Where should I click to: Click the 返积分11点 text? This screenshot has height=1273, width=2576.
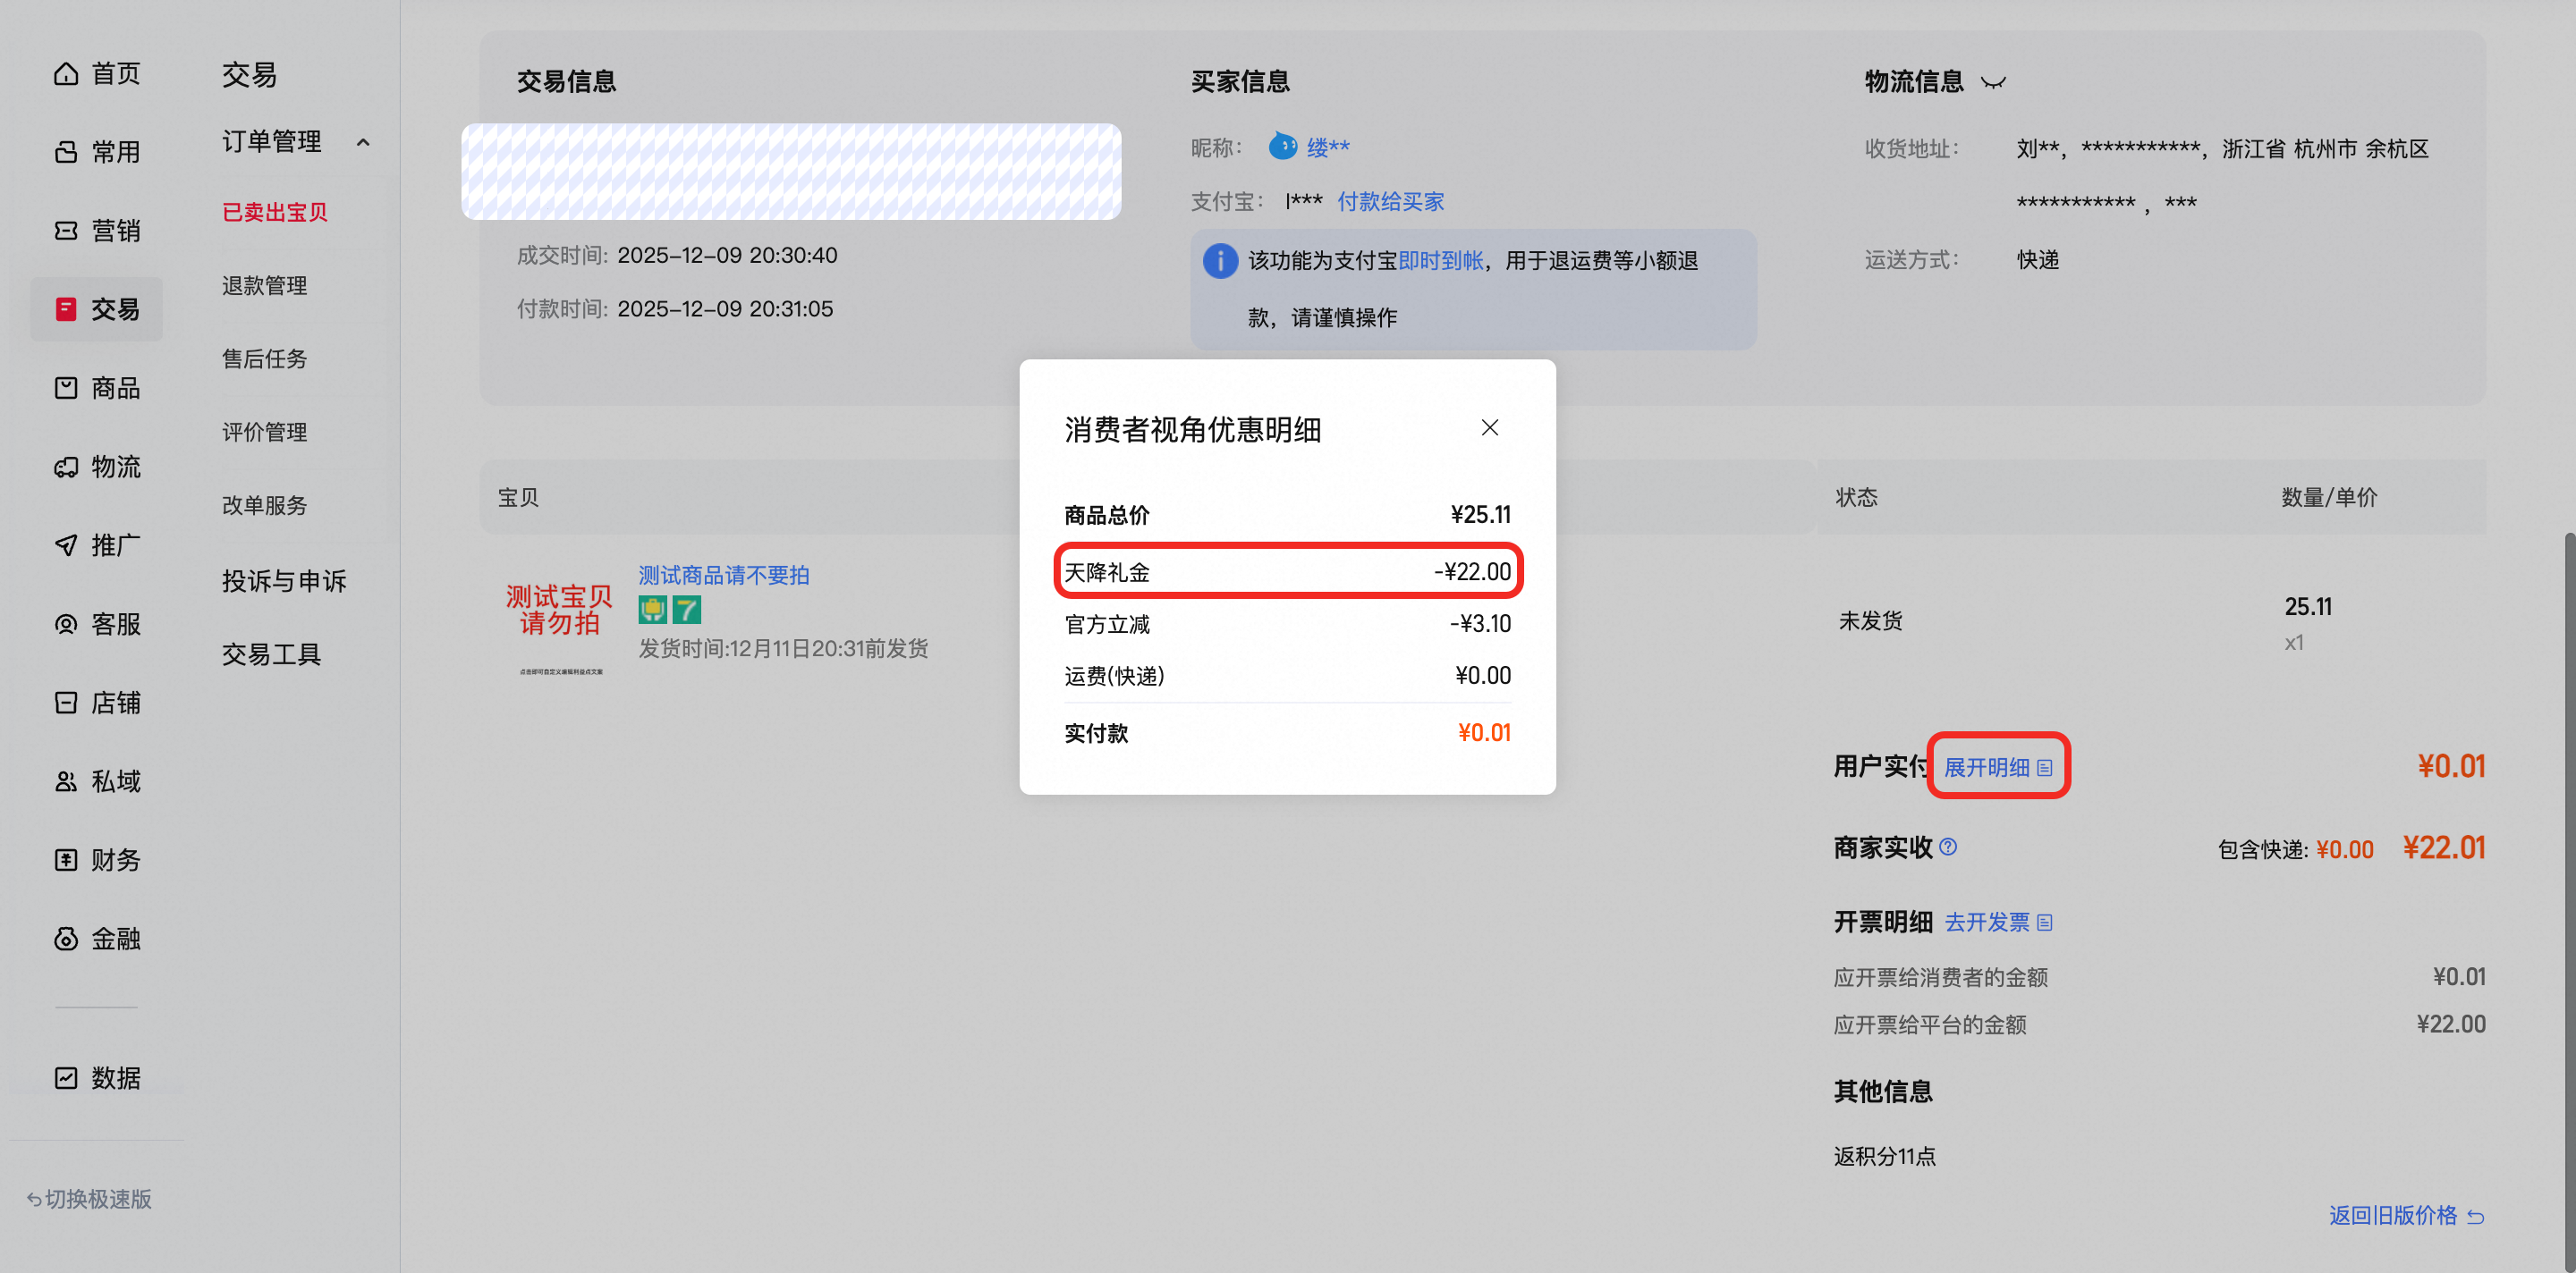click(1885, 1156)
